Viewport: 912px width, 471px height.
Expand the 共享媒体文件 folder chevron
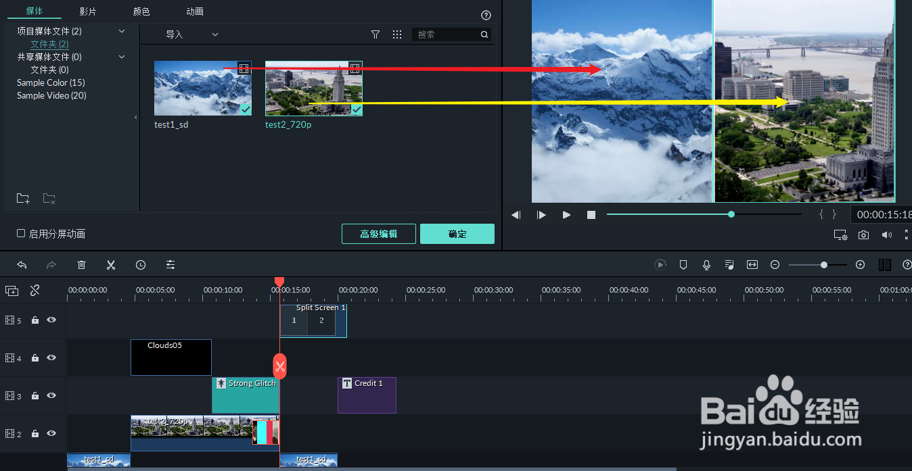click(121, 57)
